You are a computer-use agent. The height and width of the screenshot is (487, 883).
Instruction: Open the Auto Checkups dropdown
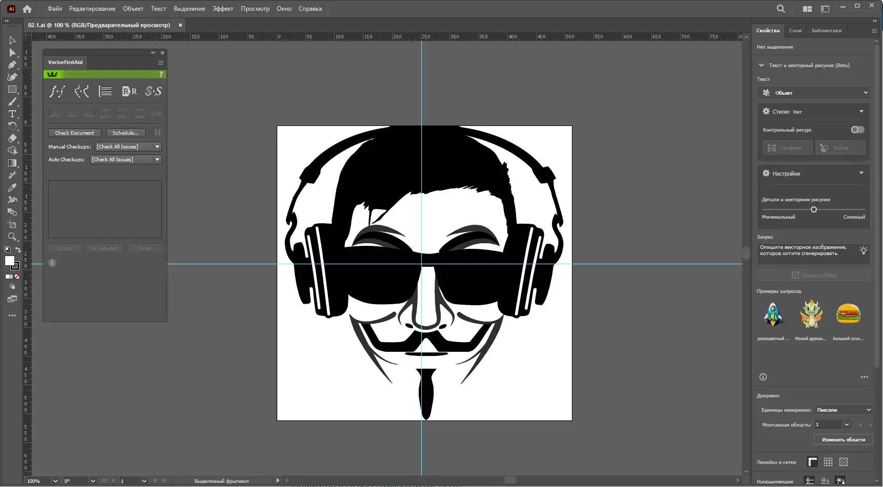(x=126, y=159)
